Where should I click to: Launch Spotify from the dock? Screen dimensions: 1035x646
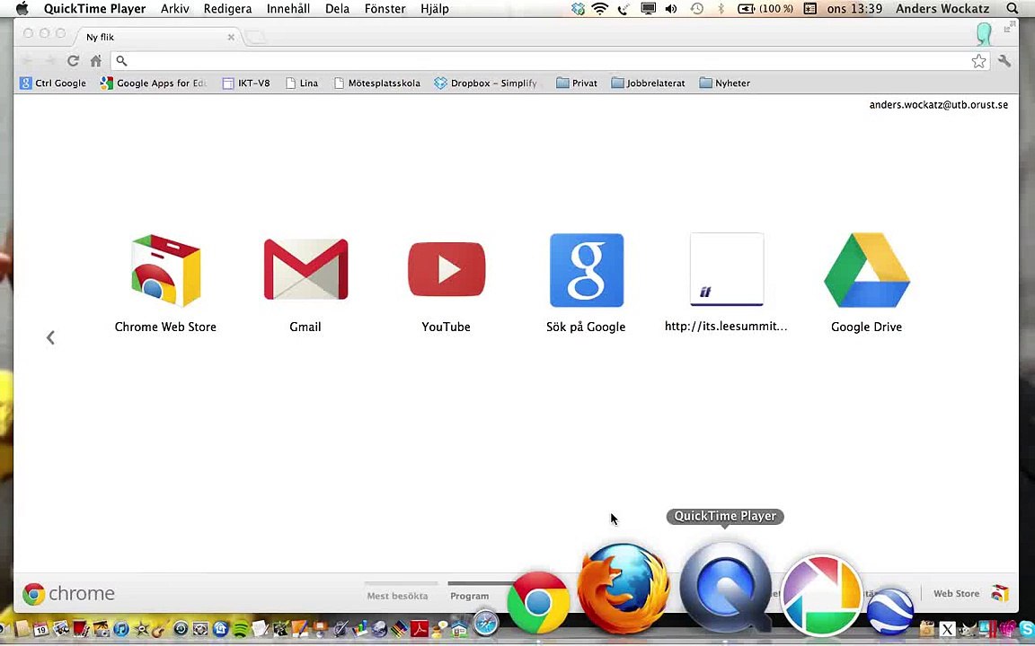(x=240, y=629)
